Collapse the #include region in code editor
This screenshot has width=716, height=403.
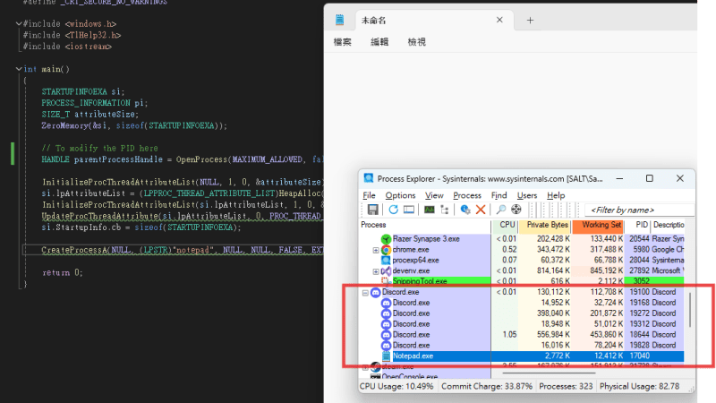[18, 24]
